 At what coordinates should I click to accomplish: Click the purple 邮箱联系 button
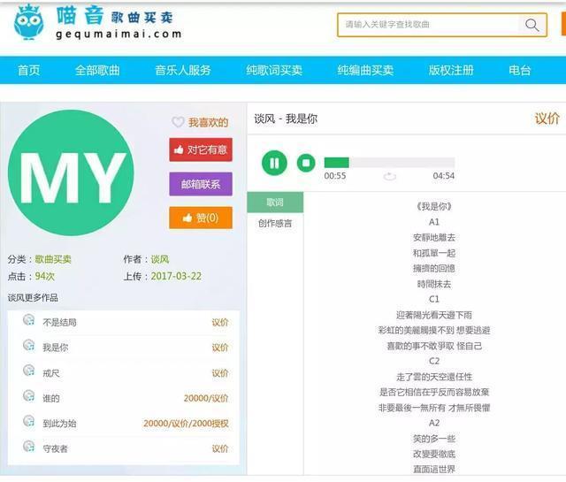tap(201, 184)
